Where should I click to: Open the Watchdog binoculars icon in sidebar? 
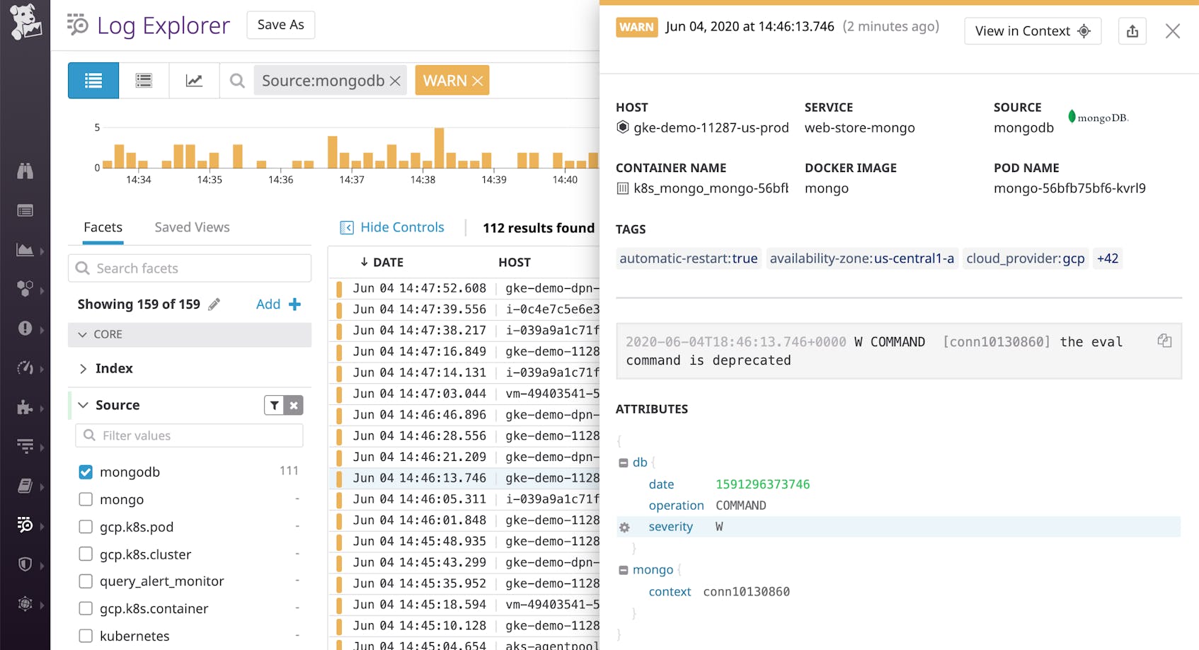tap(25, 171)
